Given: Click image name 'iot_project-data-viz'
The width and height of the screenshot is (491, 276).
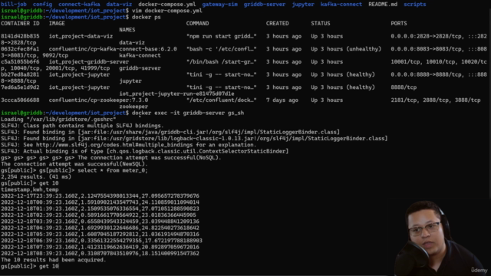Looking at the screenshot, I should (81, 36).
